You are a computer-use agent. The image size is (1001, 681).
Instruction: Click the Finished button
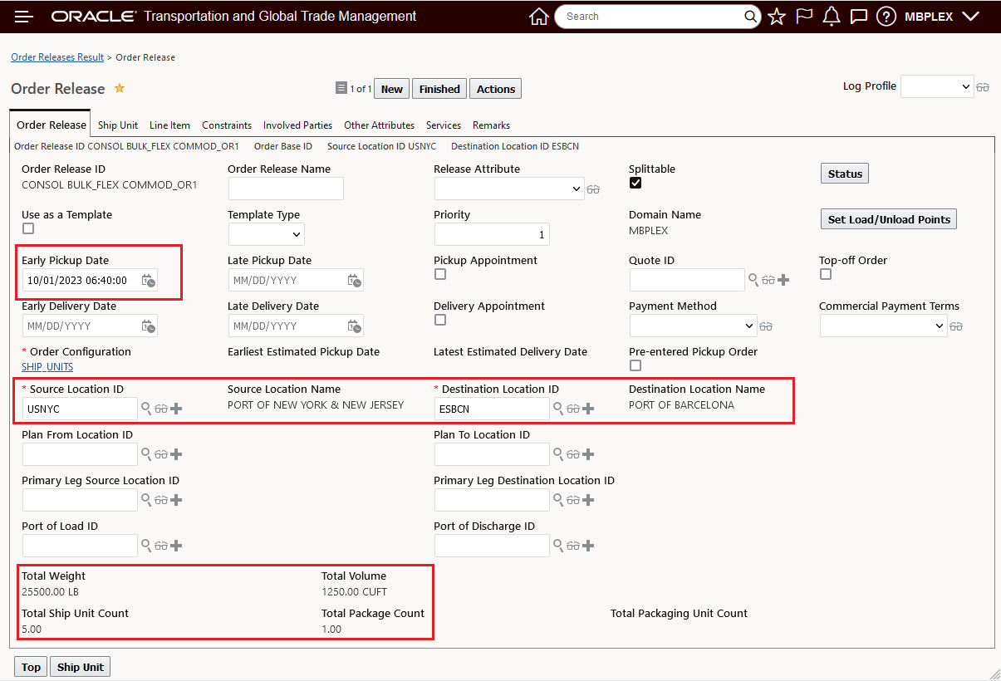click(x=439, y=89)
